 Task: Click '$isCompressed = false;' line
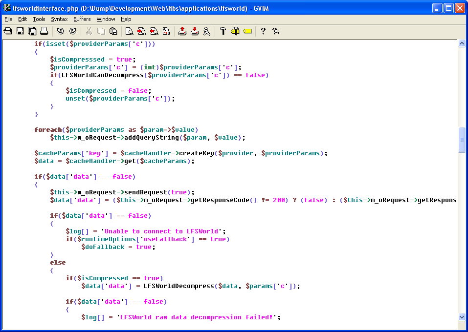click(109, 91)
